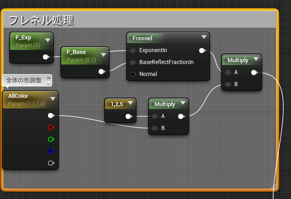Select the AllColor node title
The image size is (291, 199).
[18, 96]
